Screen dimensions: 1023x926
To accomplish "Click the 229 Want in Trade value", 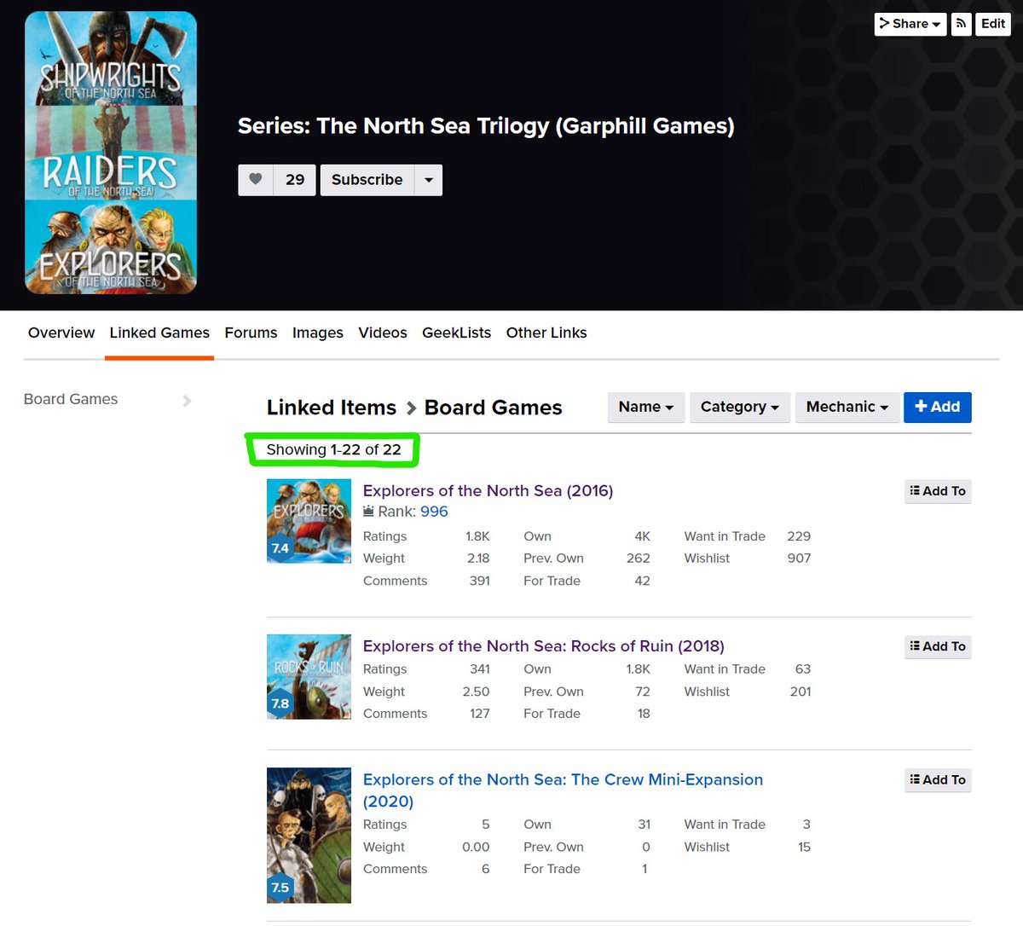I will click(799, 536).
